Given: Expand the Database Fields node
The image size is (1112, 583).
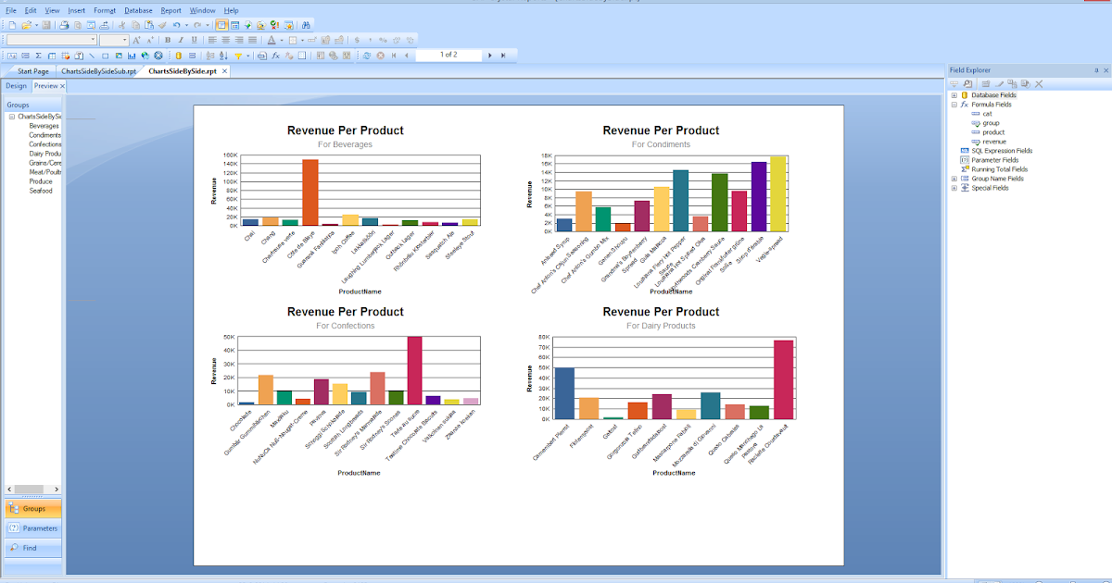Looking at the screenshot, I should (954, 93).
